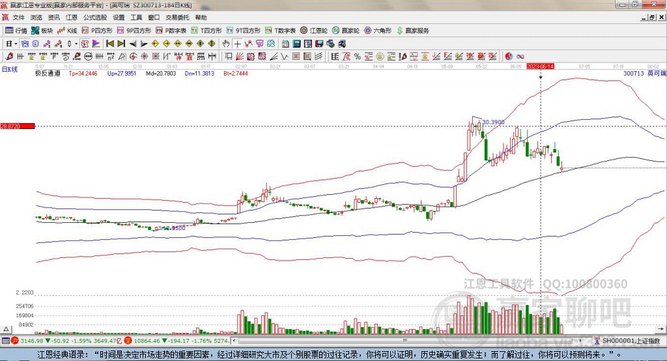Click the red 28.8720 price label
Screen dimensions: 667x361
point(18,126)
